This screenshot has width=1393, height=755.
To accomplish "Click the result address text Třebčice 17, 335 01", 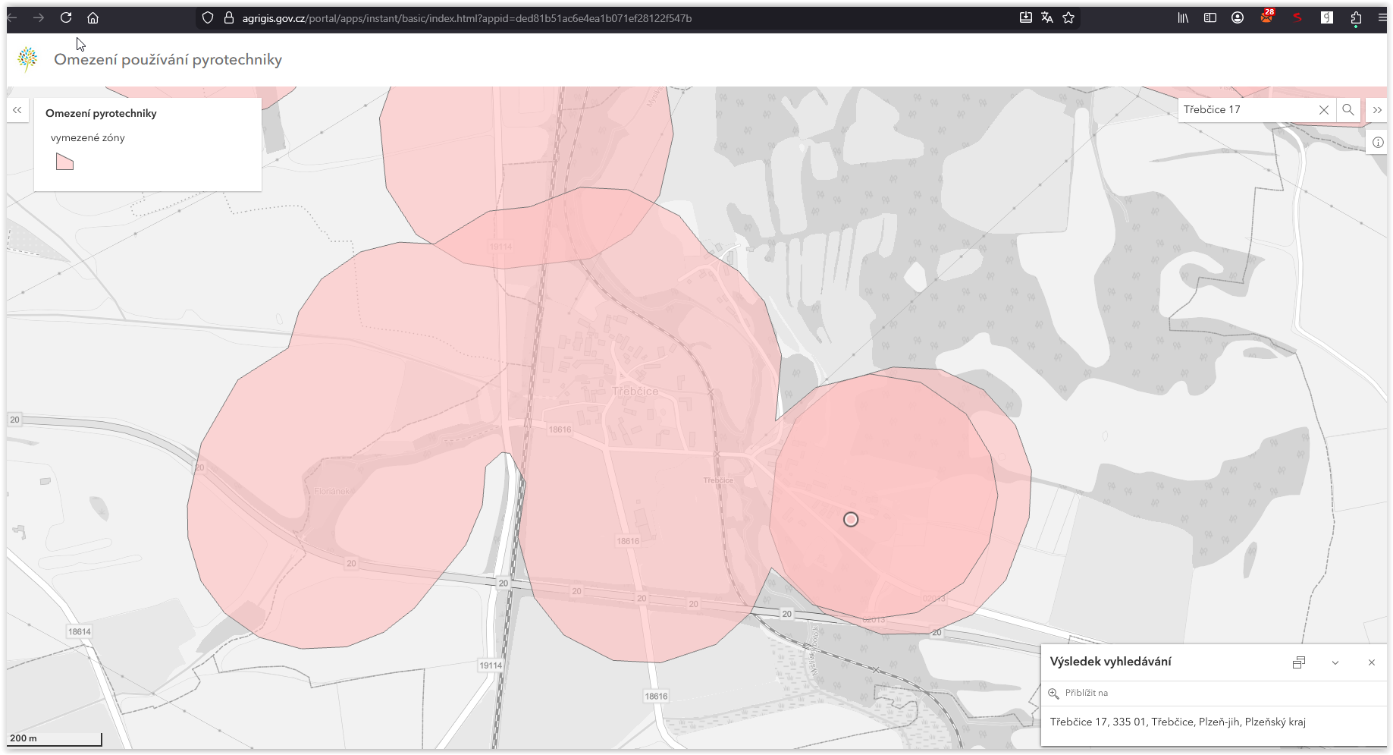I will coord(1178,722).
